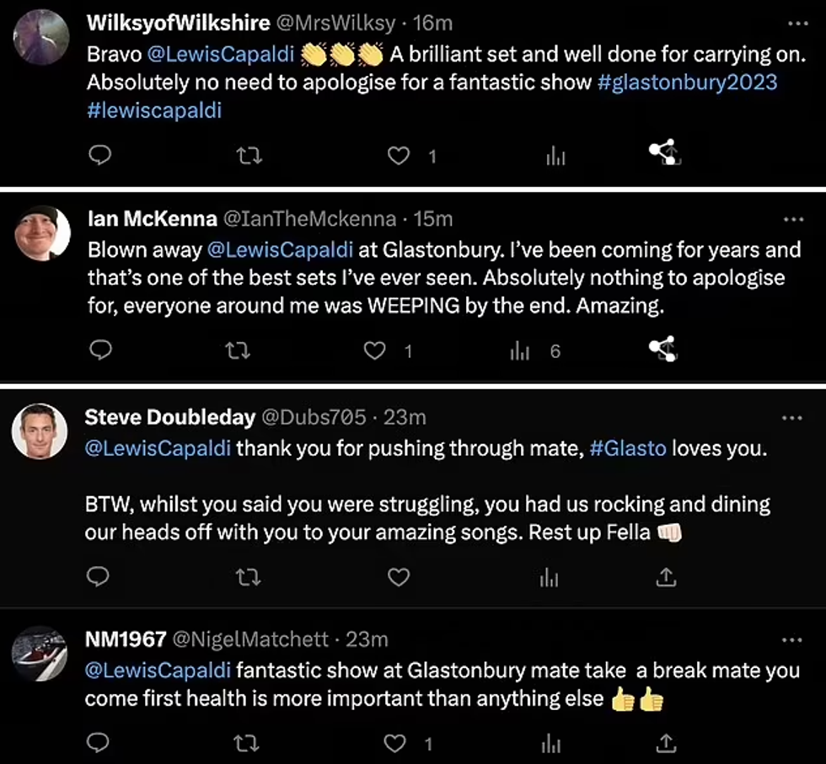Open the #lewiscapaldi hashtag
Viewport: 826px width, 764px height.
pyautogui.click(x=153, y=110)
